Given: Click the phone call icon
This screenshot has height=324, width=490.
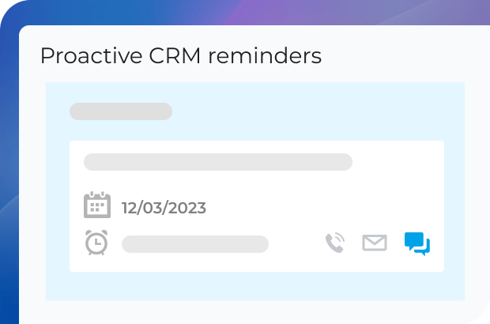Looking at the screenshot, I should [x=335, y=243].
